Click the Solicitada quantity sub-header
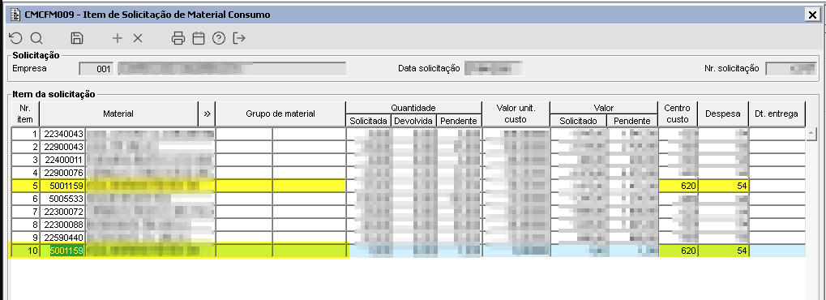Screen dimensions: 826x300 coord(368,122)
